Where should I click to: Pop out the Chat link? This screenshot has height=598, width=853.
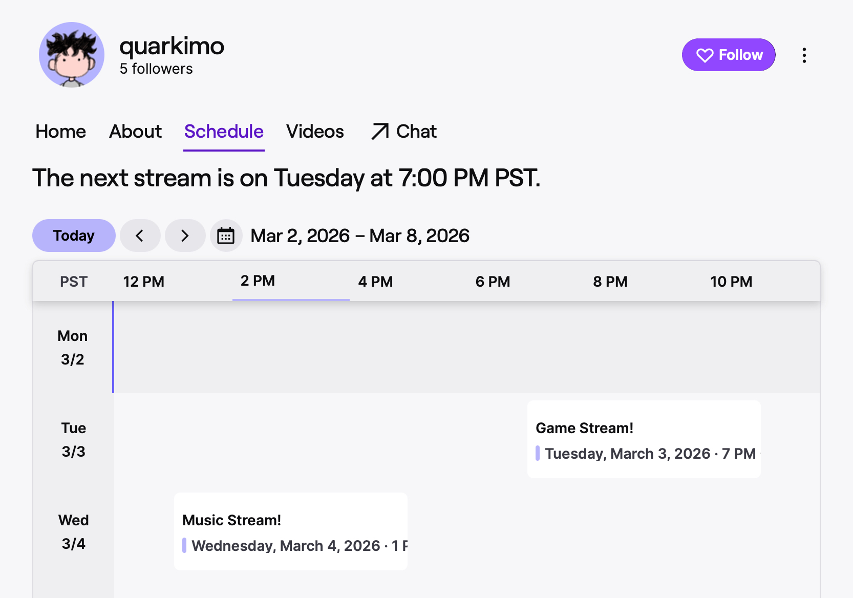403,132
